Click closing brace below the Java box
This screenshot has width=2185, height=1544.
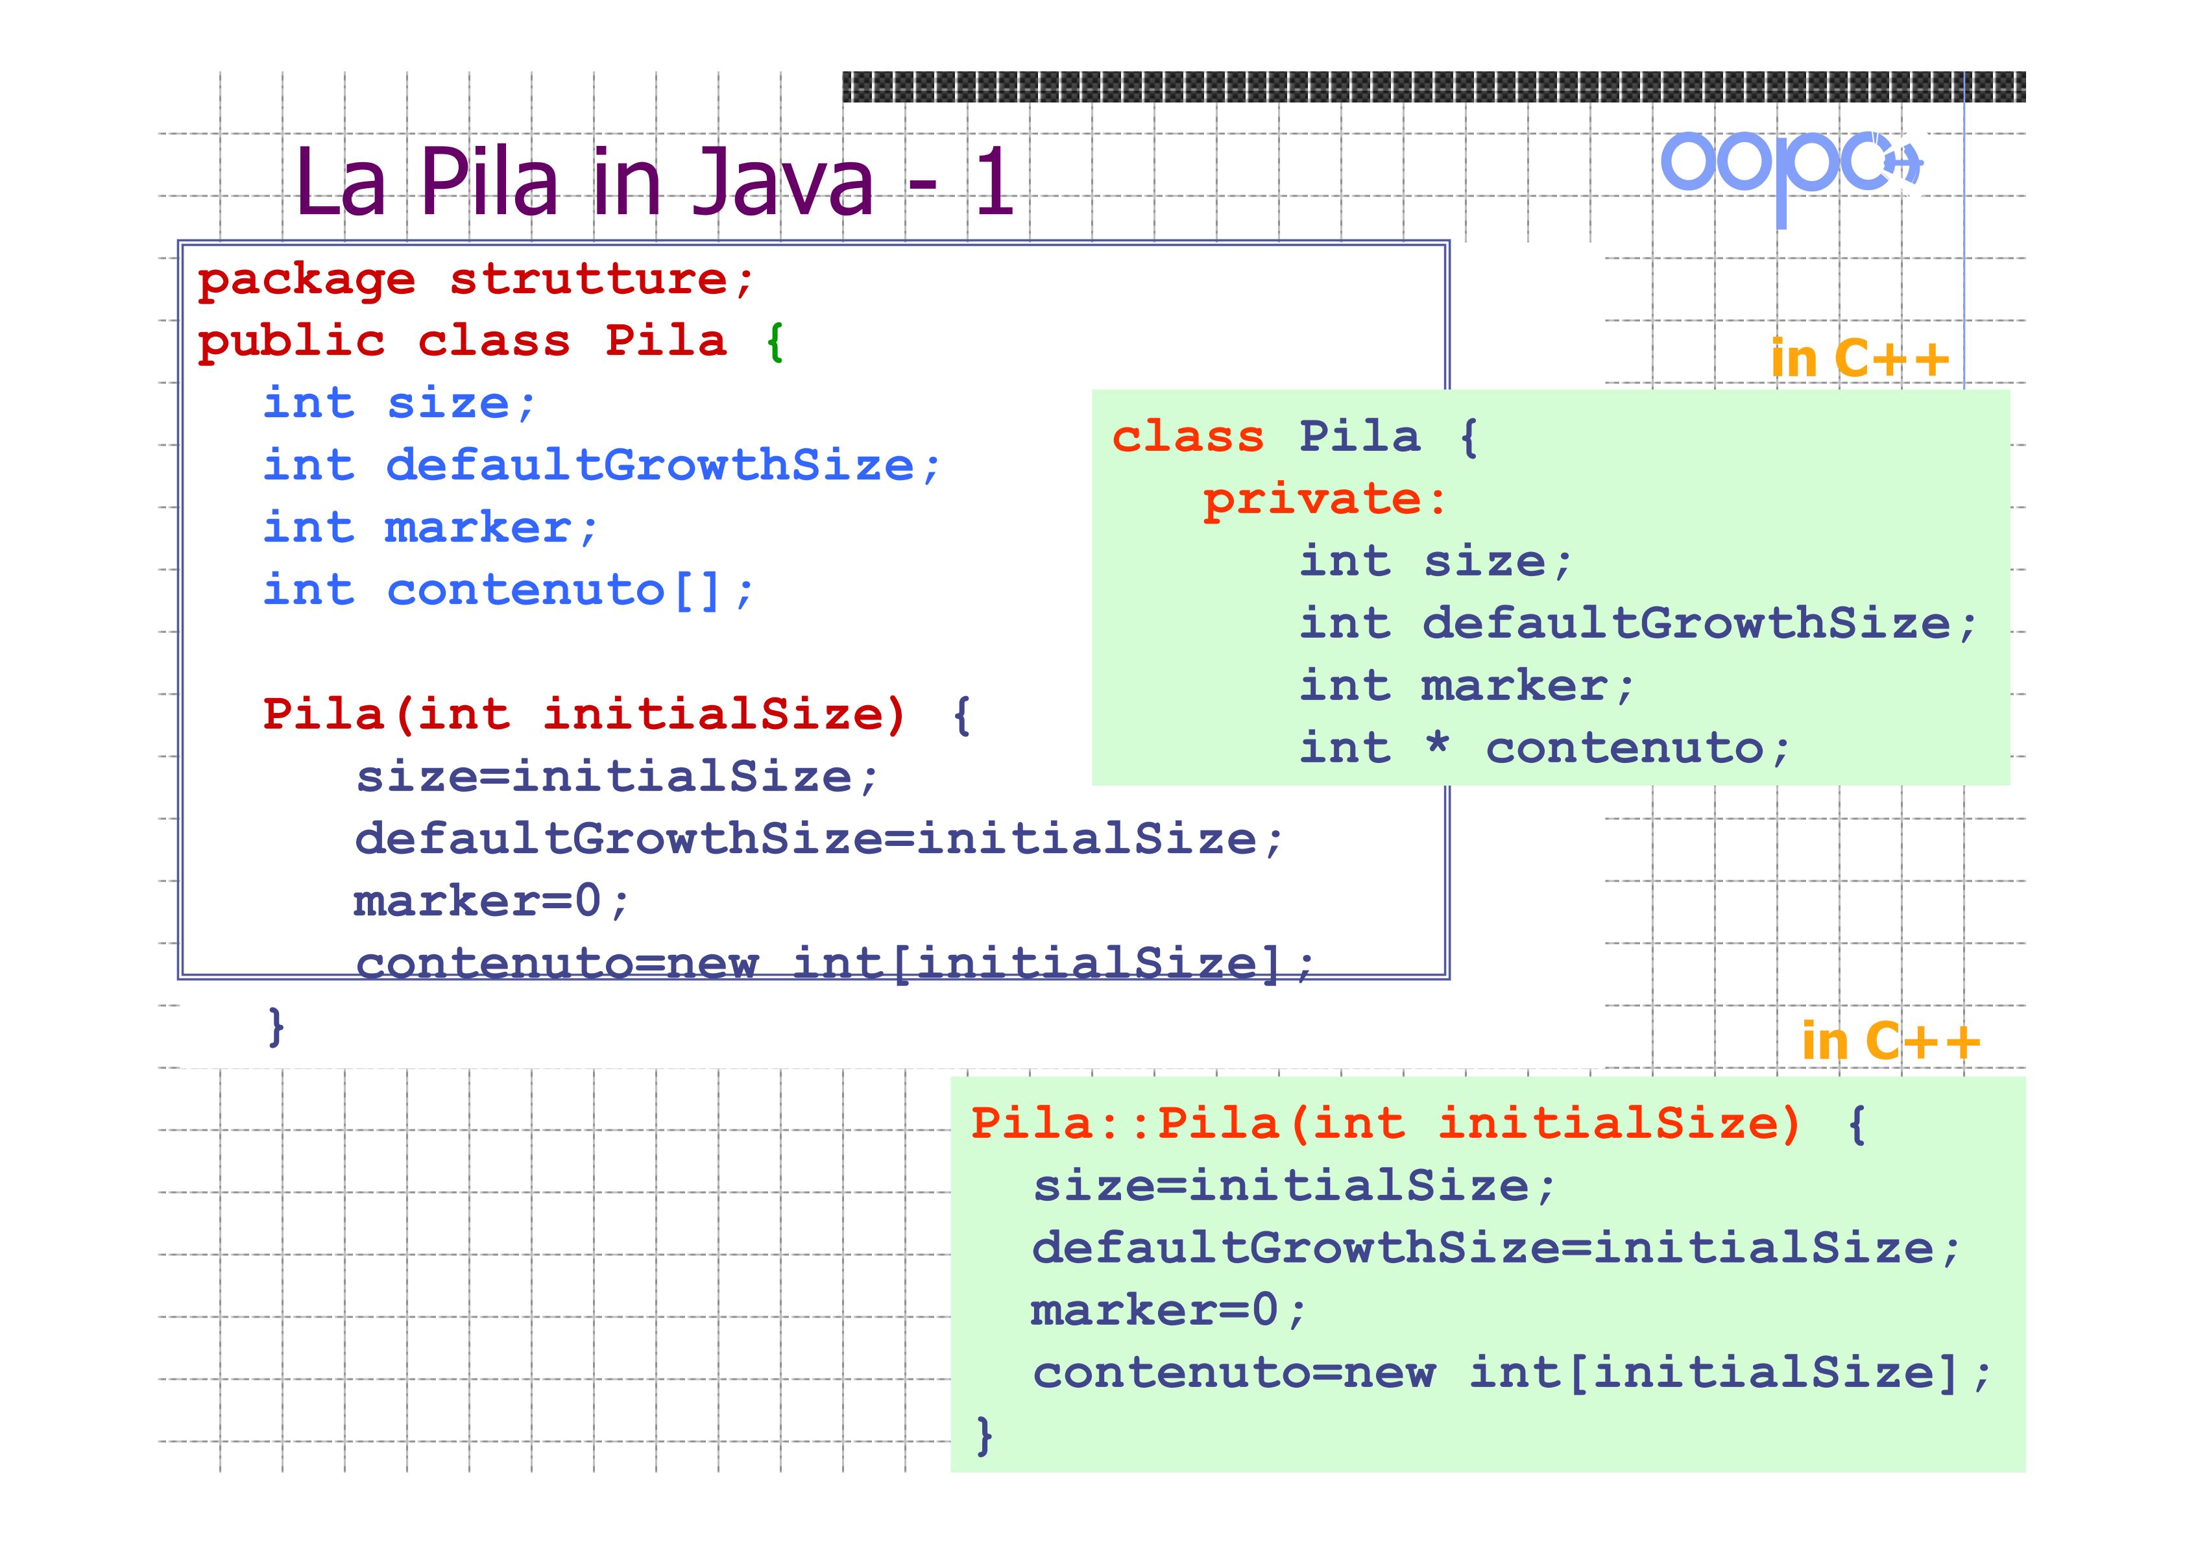pos(276,1026)
